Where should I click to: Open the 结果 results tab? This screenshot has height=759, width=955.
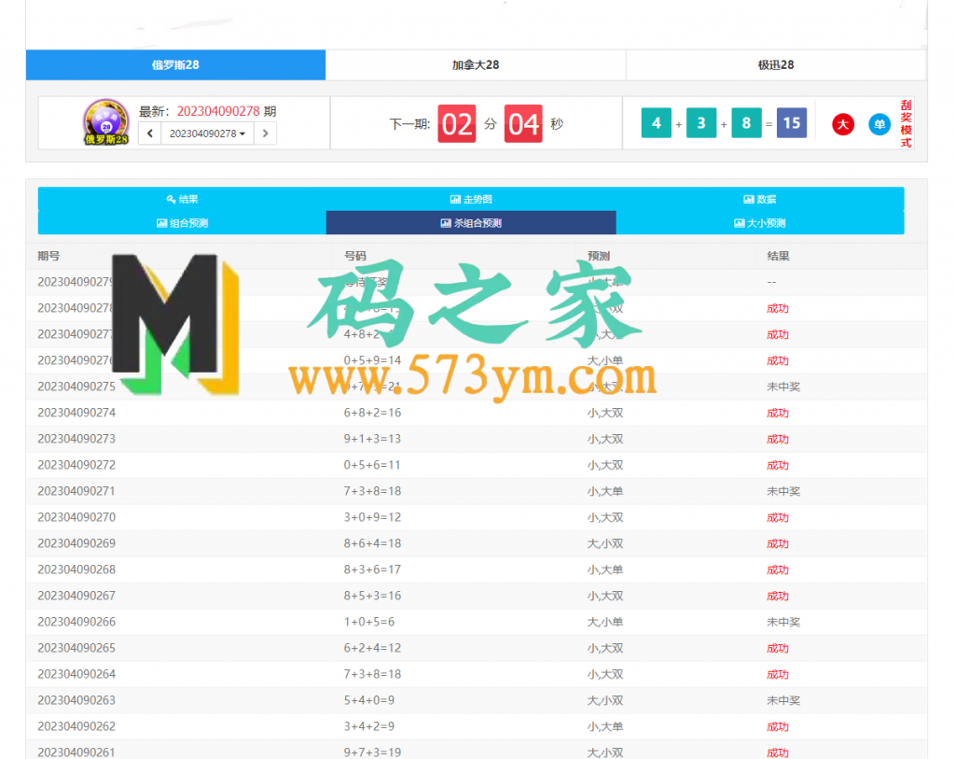click(182, 200)
